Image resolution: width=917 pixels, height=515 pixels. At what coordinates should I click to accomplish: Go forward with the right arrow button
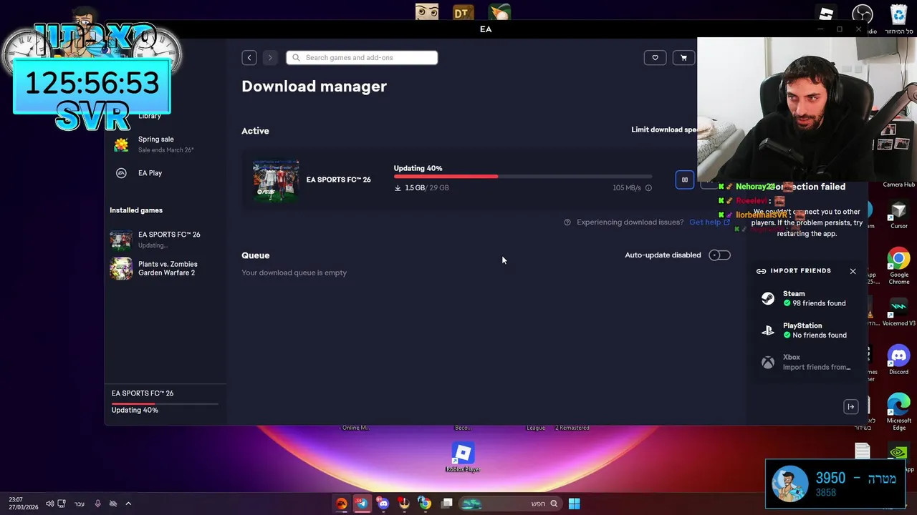click(270, 58)
